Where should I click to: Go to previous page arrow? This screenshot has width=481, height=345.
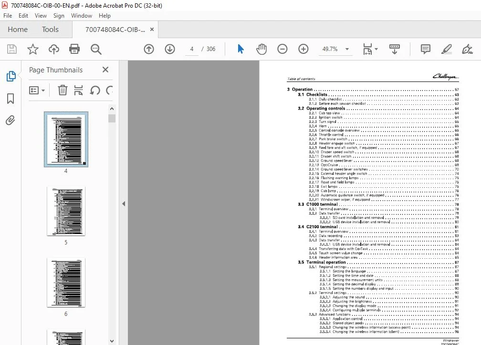click(149, 49)
